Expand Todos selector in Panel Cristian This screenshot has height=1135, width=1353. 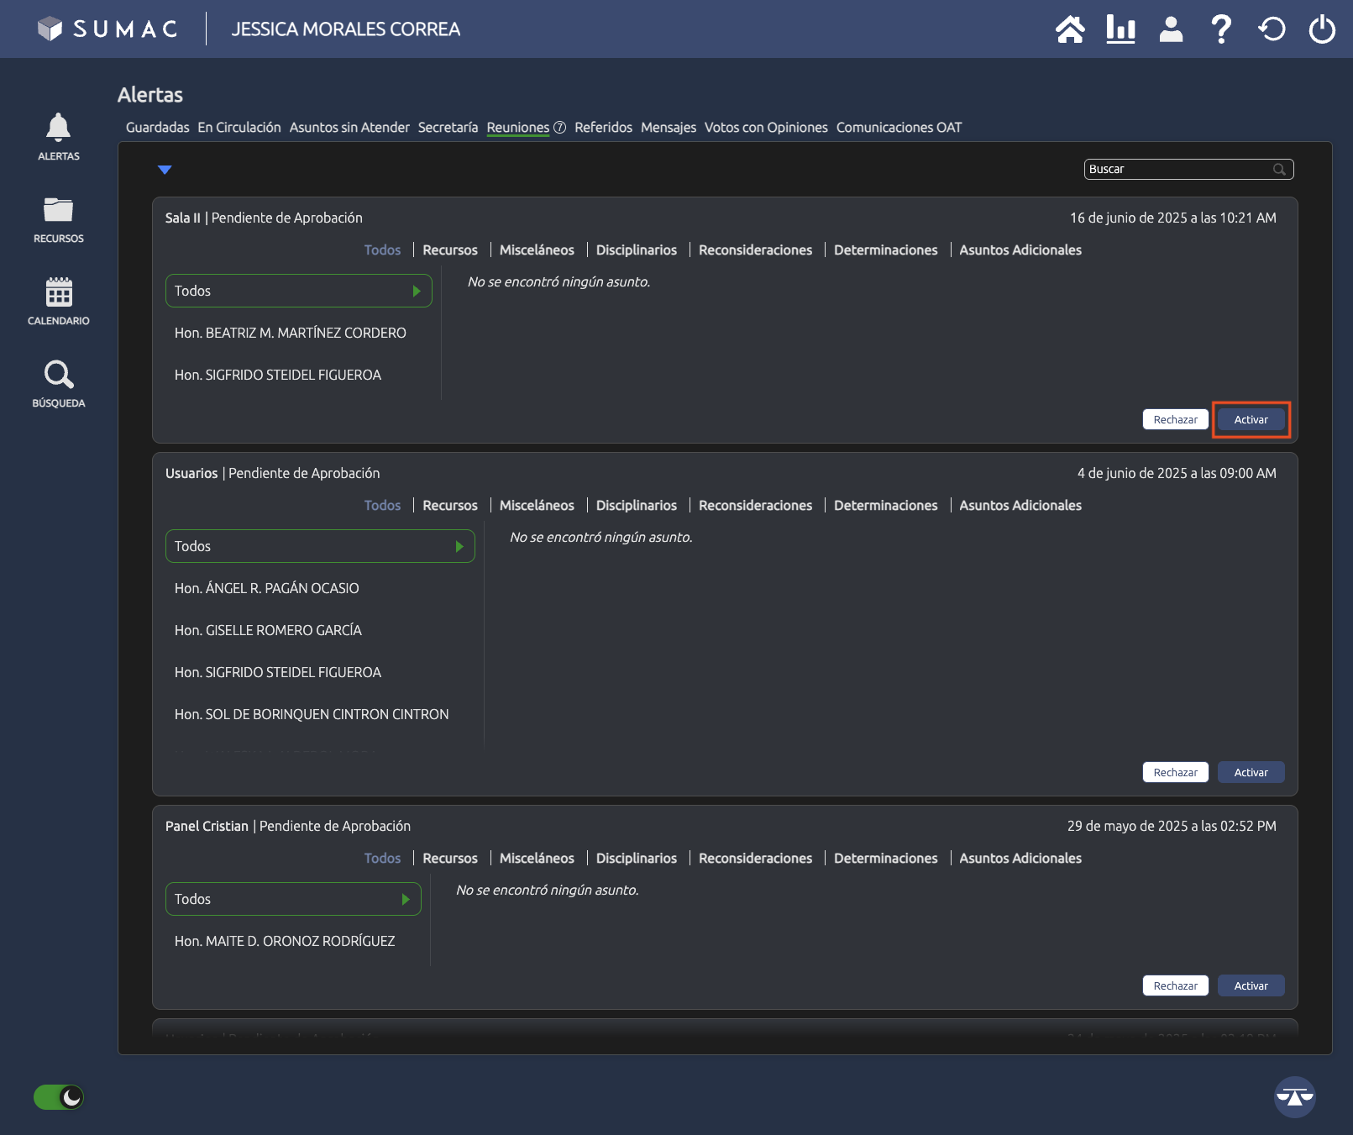[x=293, y=899]
